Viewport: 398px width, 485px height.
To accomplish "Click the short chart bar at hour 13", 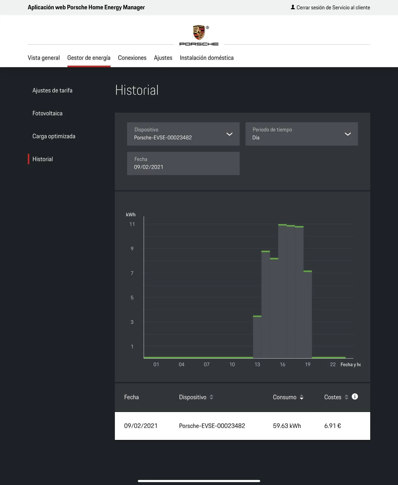I will tap(257, 337).
